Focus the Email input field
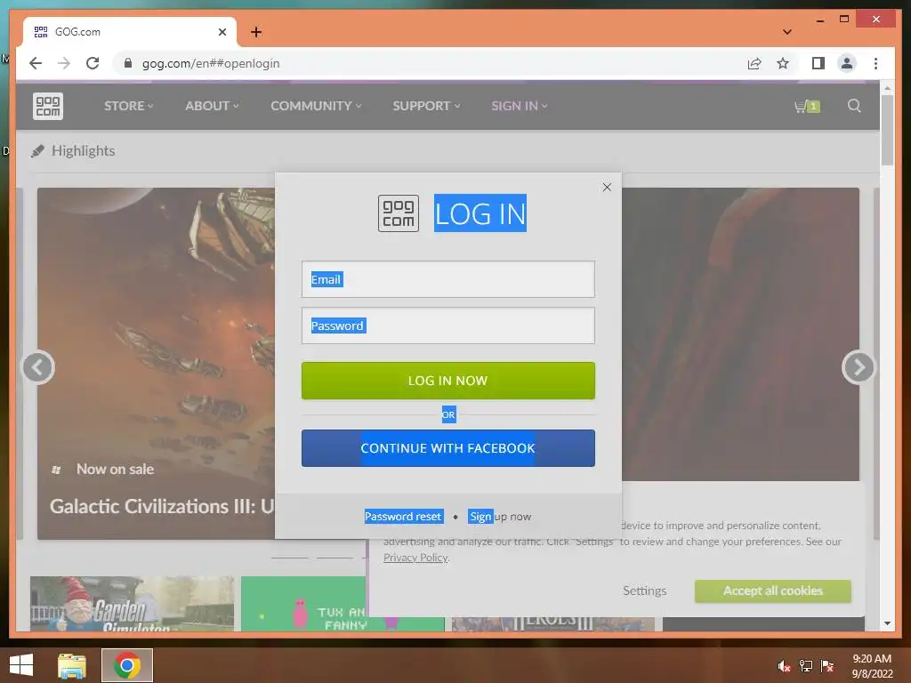The image size is (911, 683). (x=448, y=279)
